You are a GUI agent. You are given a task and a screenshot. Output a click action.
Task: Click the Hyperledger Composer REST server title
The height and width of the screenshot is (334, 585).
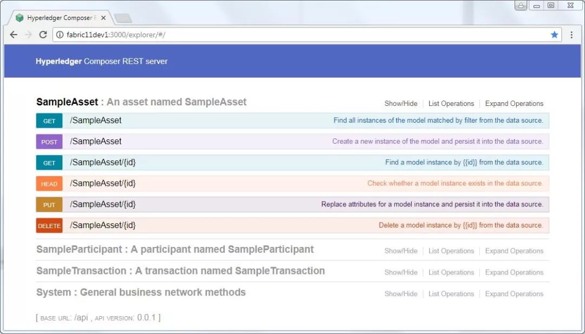[x=101, y=62]
